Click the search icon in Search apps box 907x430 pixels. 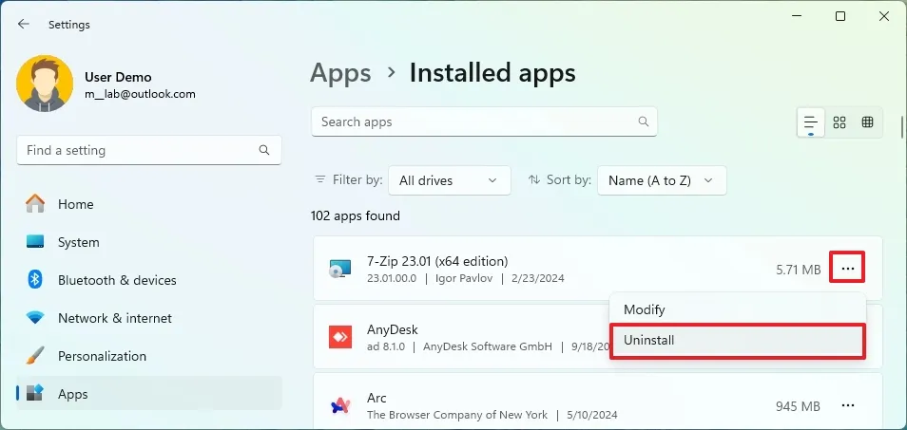pyautogui.click(x=644, y=122)
